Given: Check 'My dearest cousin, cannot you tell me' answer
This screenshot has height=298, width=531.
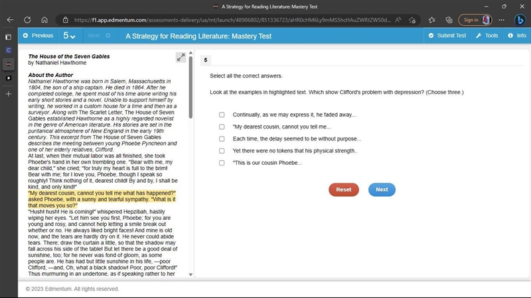Looking at the screenshot, I should pyautogui.click(x=222, y=126).
